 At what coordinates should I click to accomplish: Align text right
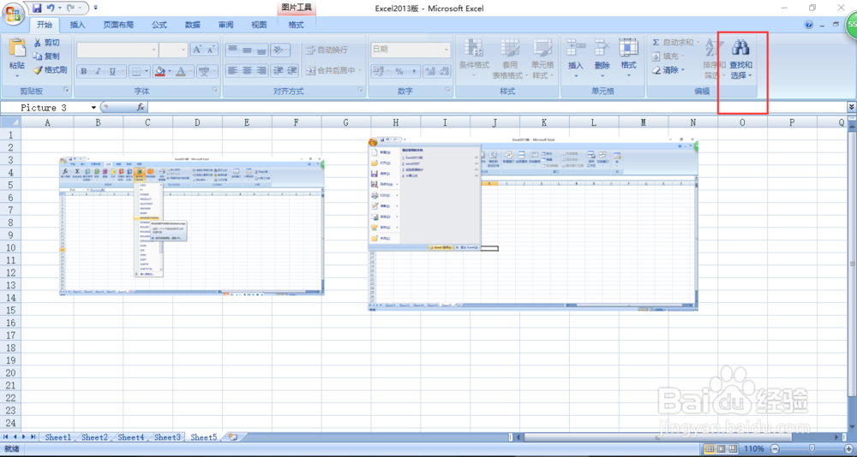point(261,70)
